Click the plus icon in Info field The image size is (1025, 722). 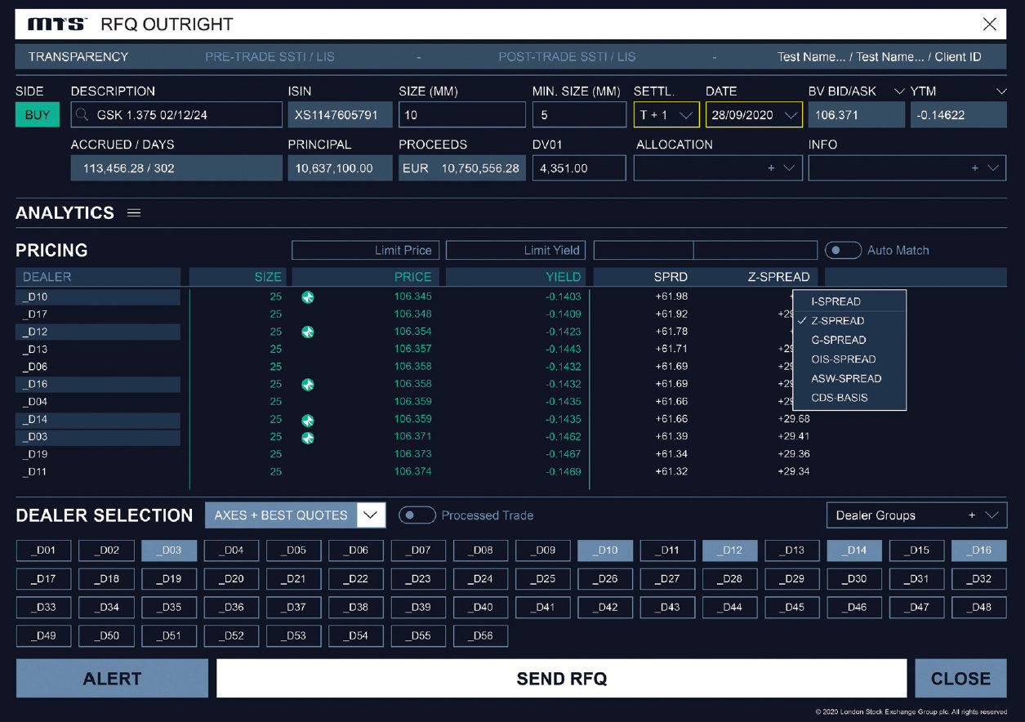974,168
